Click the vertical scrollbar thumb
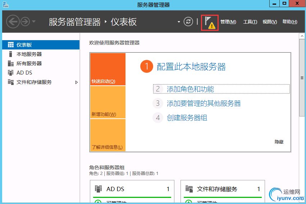Image resolution: width=306 pixels, height=204 pixels. (302, 78)
